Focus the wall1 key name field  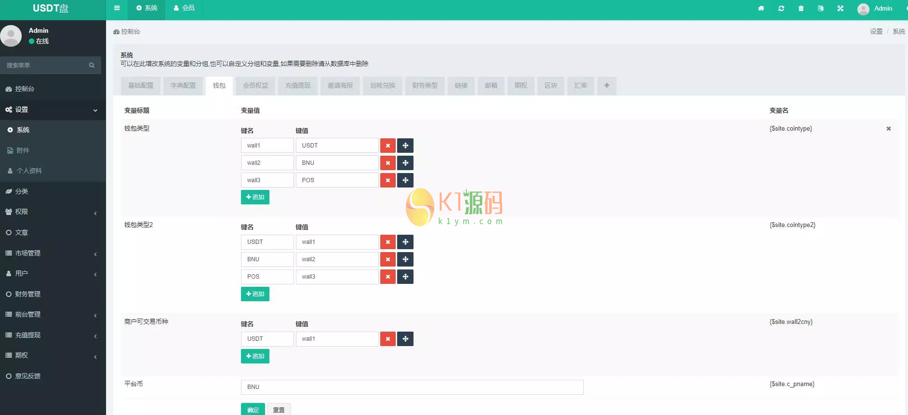(267, 146)
